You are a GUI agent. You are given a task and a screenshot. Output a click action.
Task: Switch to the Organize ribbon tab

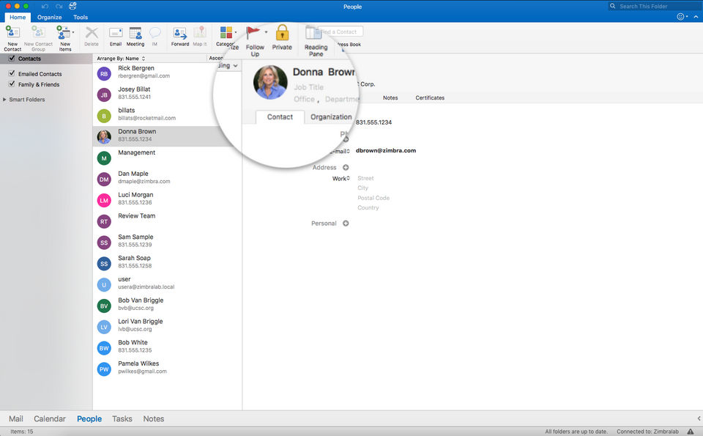[x=50, y=17]
